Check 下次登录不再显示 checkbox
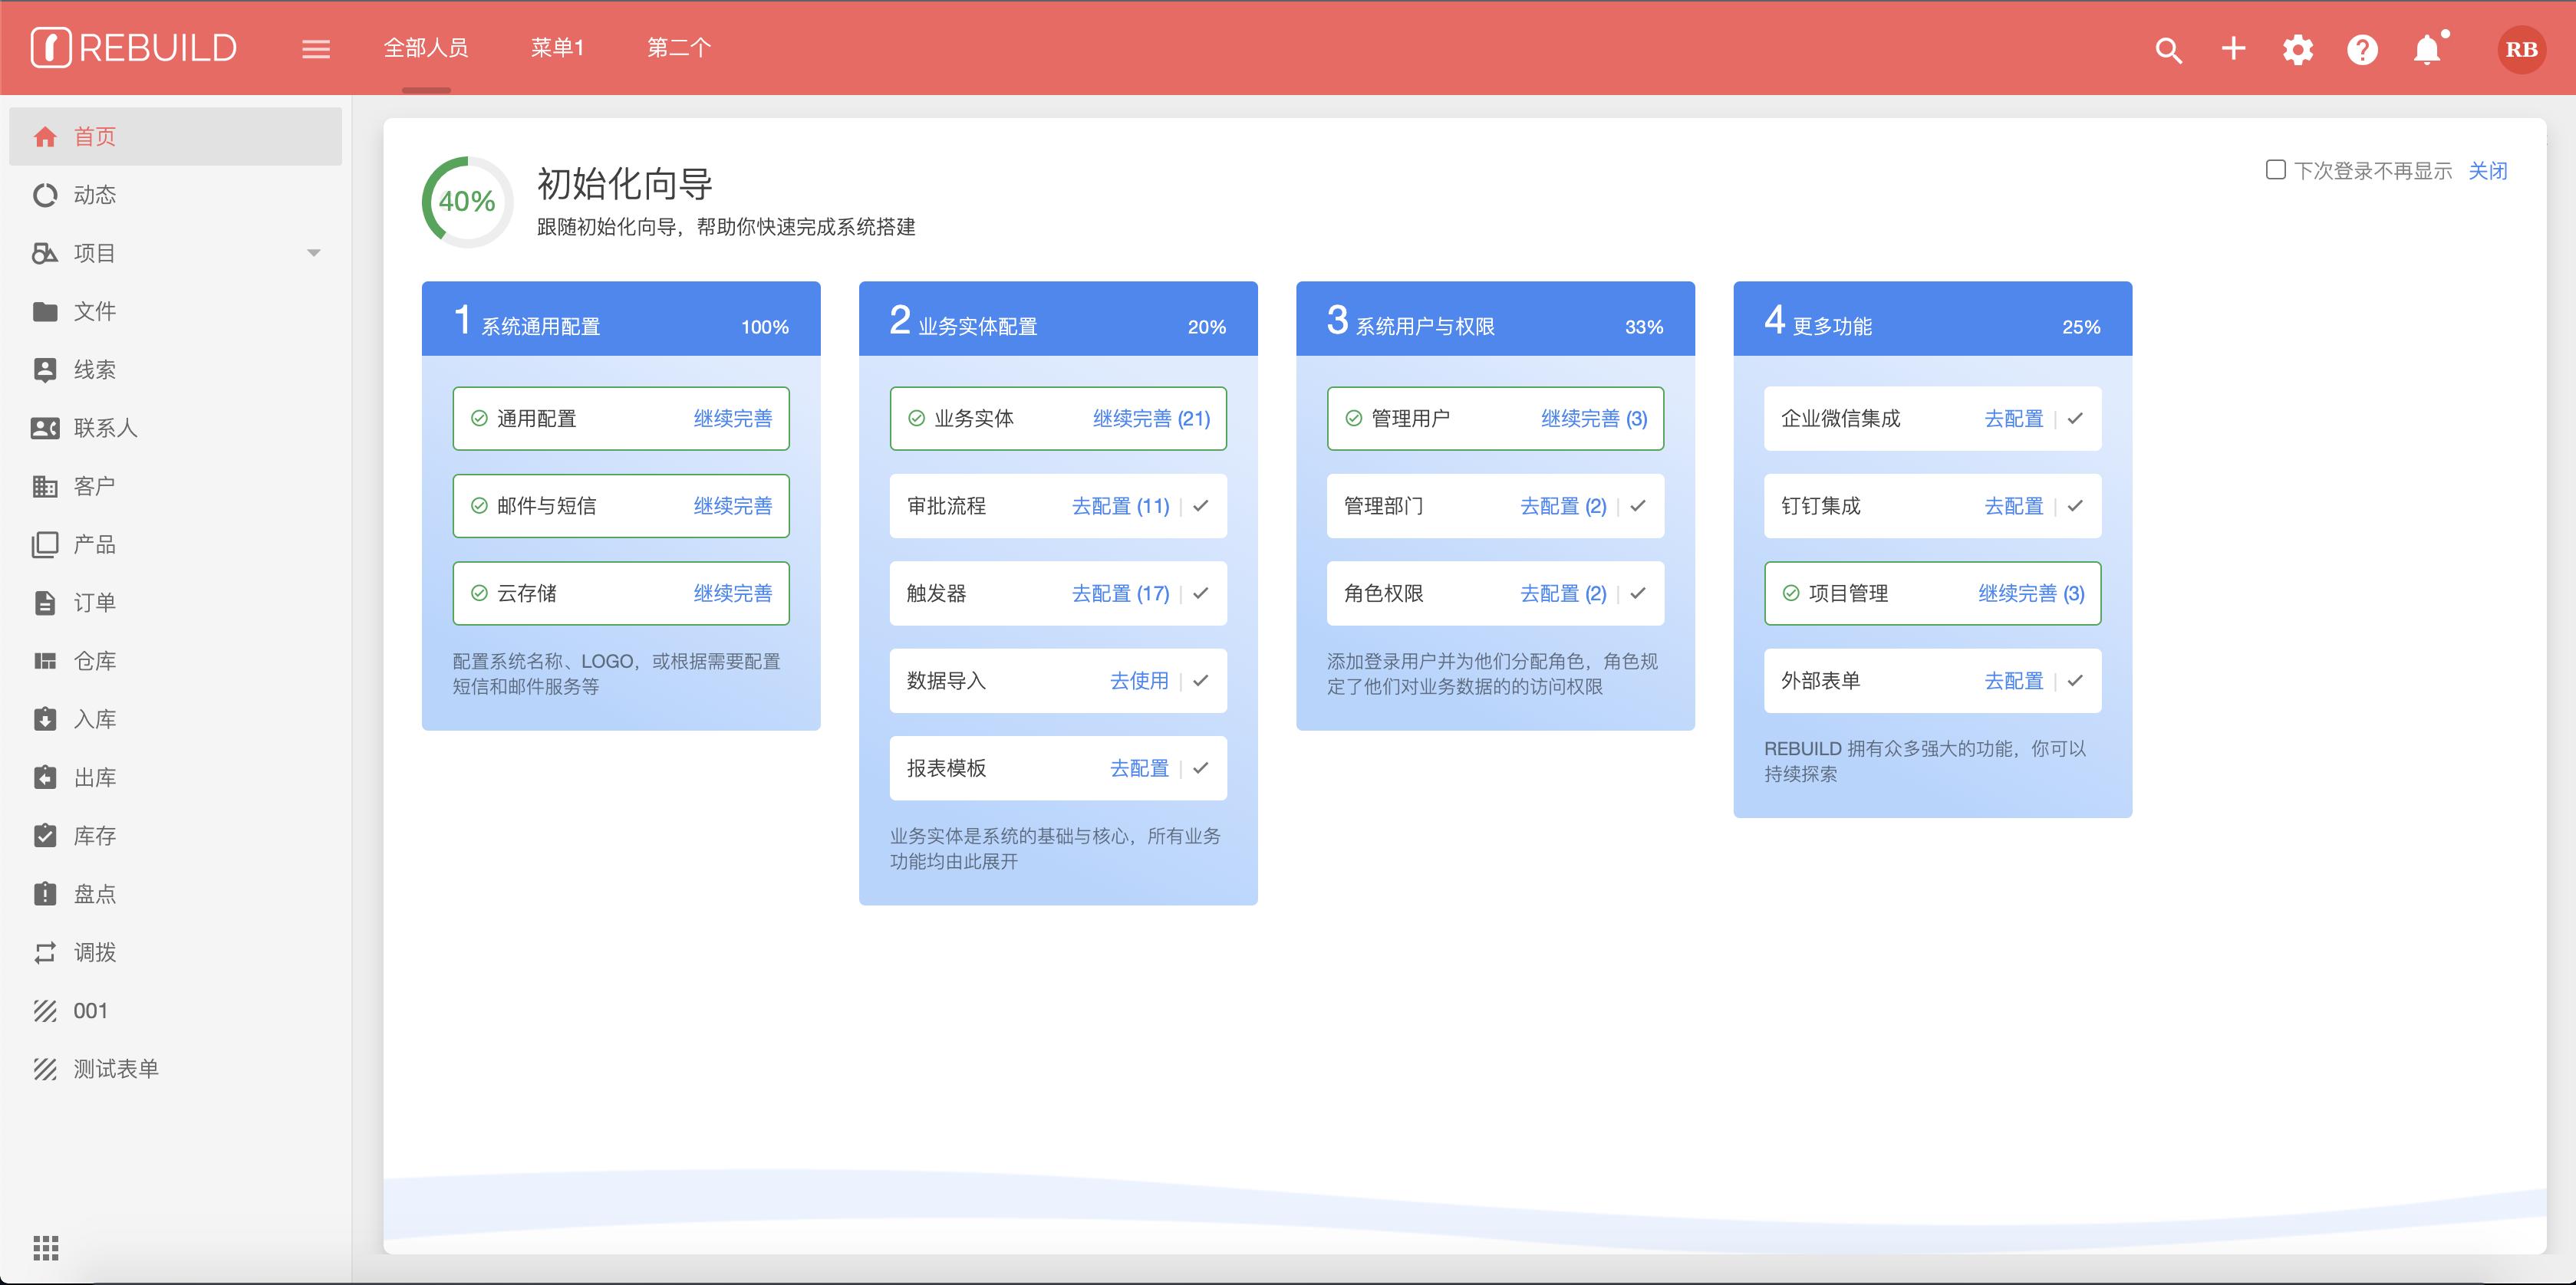The width and height of the screenshot is (2576, 1285). coord(2275,170)
